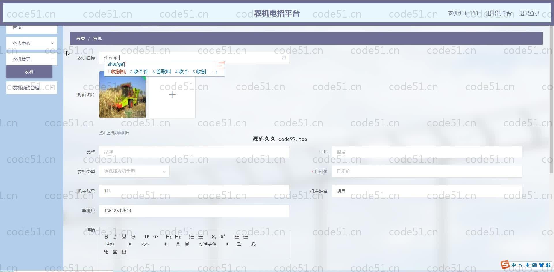Open the text alignment options

pyautogui.click(x=239, y=244)
